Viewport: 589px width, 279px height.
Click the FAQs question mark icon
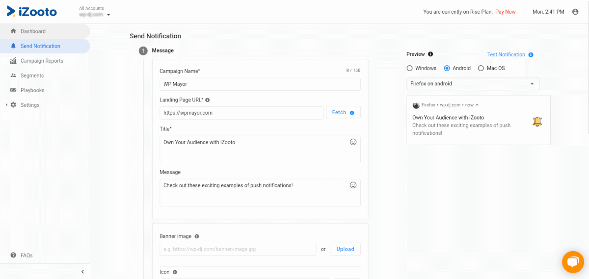pos(13,255)
